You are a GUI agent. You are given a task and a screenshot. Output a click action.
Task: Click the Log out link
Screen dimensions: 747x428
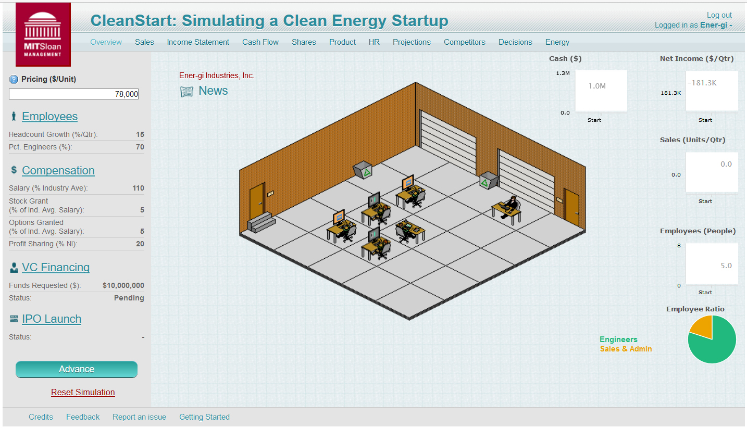[718, 15]
